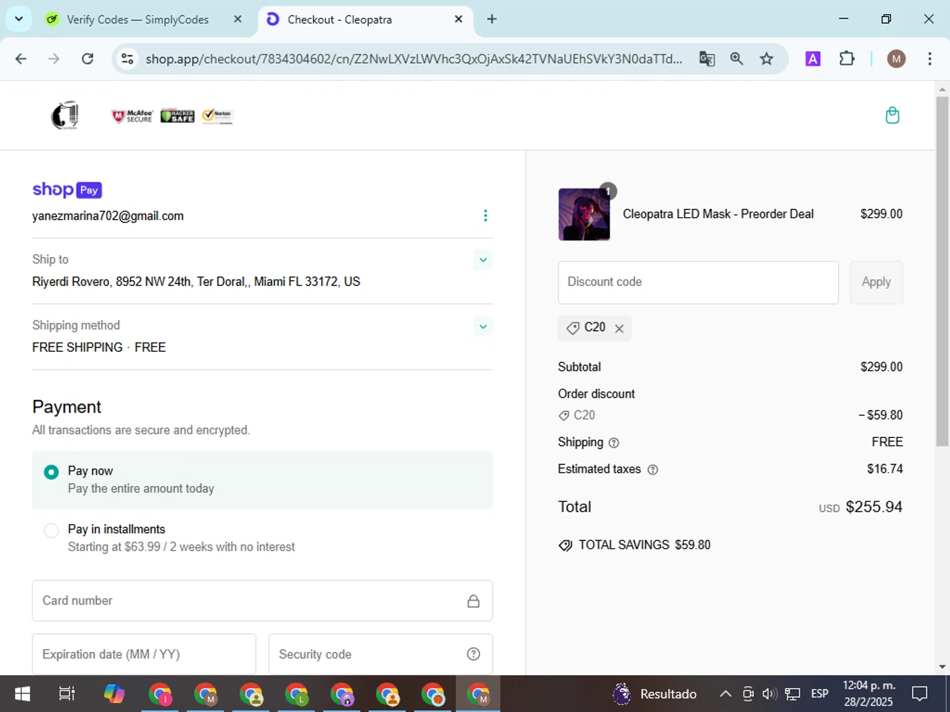Screen dimensions: 950x712
Task: Reload the page
Action: tap(87, 59)
